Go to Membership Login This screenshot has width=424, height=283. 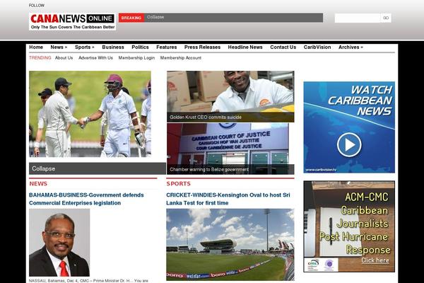[136, 58]
